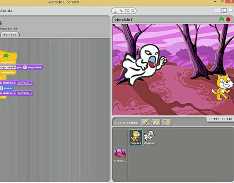This screenshot has width=234, height=183.
Task: Choose a new sprite from file (folder-star)
Action: click(156, 123)
